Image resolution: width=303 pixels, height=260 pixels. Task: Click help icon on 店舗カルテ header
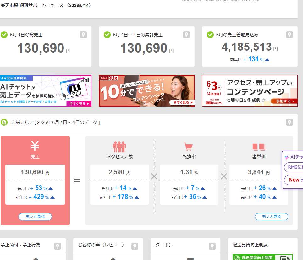pos(289,122)
